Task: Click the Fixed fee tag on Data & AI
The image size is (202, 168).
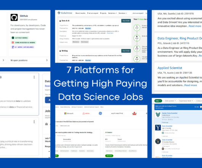Action: tap(88, 29)
